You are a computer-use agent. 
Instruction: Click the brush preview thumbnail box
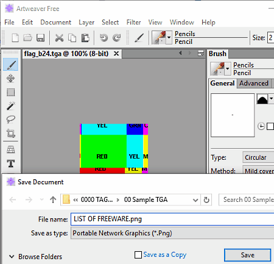point(233,115)
